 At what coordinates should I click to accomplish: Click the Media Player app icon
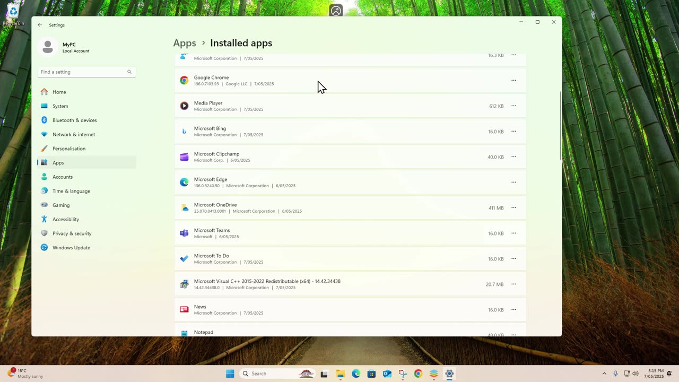pyautogui.click(x=184, y=106)
